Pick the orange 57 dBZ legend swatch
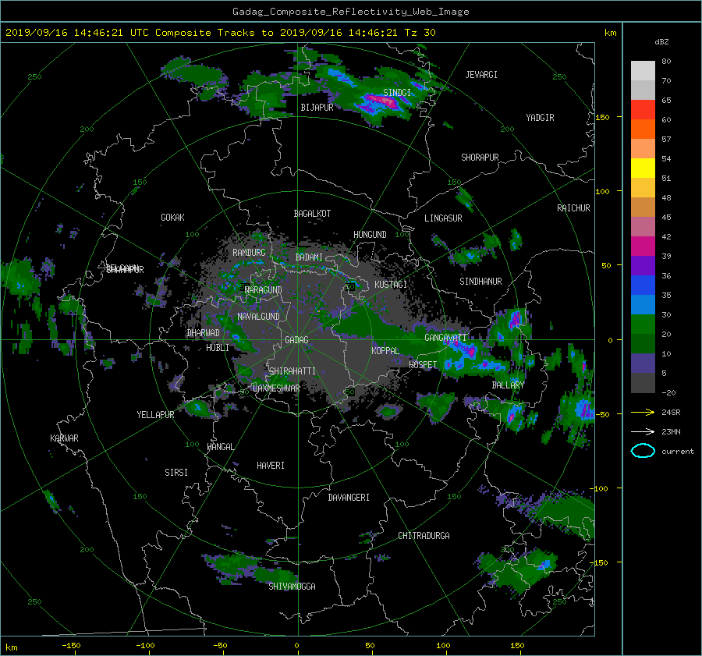 [643, 129]
